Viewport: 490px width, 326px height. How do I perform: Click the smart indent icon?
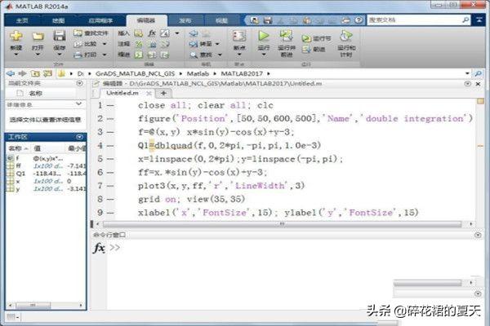pos(139,55)
